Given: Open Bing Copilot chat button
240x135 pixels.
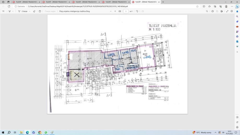Looking at the screenshot, I should [x=237, y=7].
